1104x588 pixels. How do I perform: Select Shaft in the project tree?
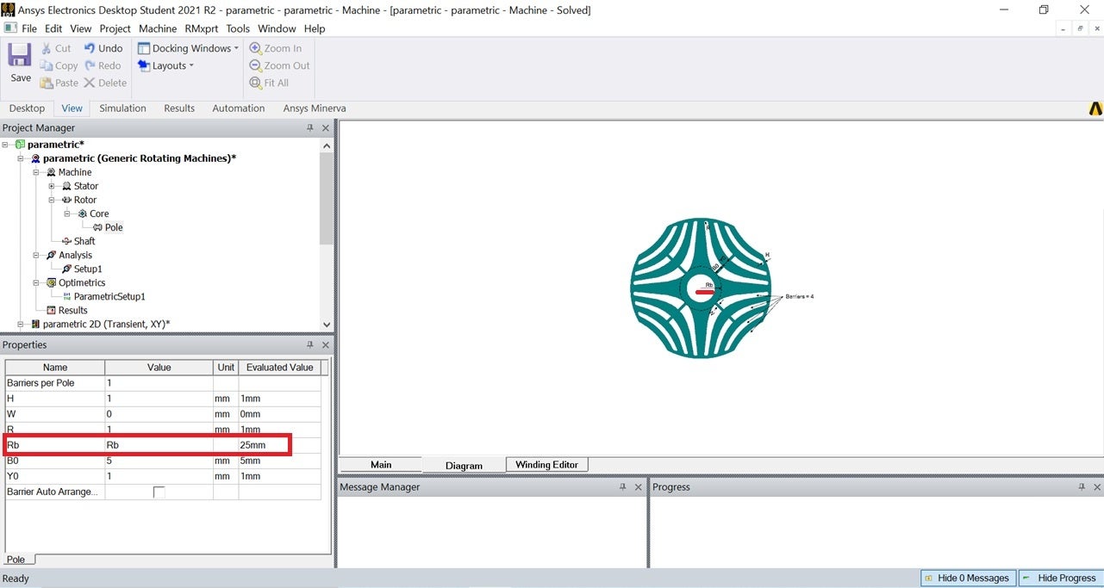pyautogui.click(x=84, y=241)
